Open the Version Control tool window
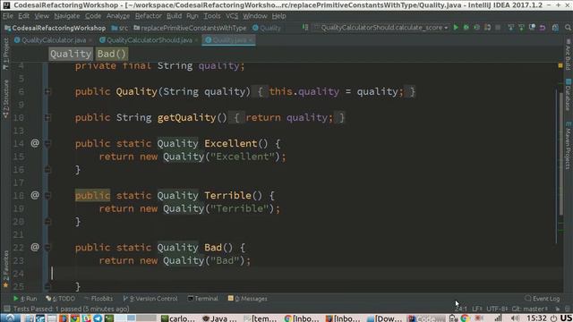The height and width of the screenshot is (322, 573). tap(150, 299)
